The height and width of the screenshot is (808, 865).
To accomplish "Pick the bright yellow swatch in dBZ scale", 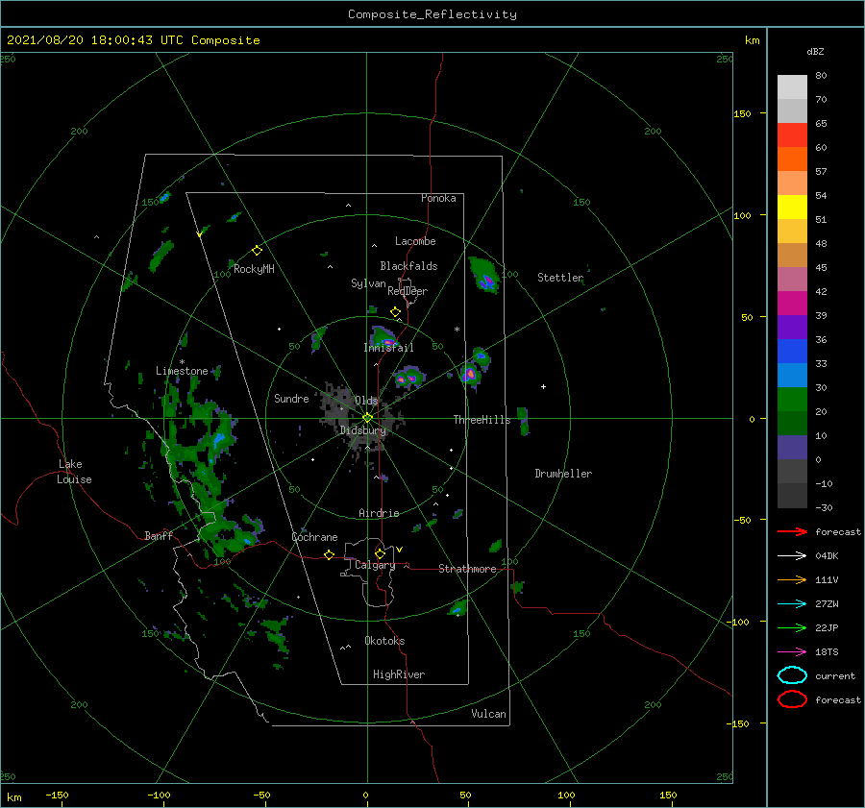I will pos(792,208).
